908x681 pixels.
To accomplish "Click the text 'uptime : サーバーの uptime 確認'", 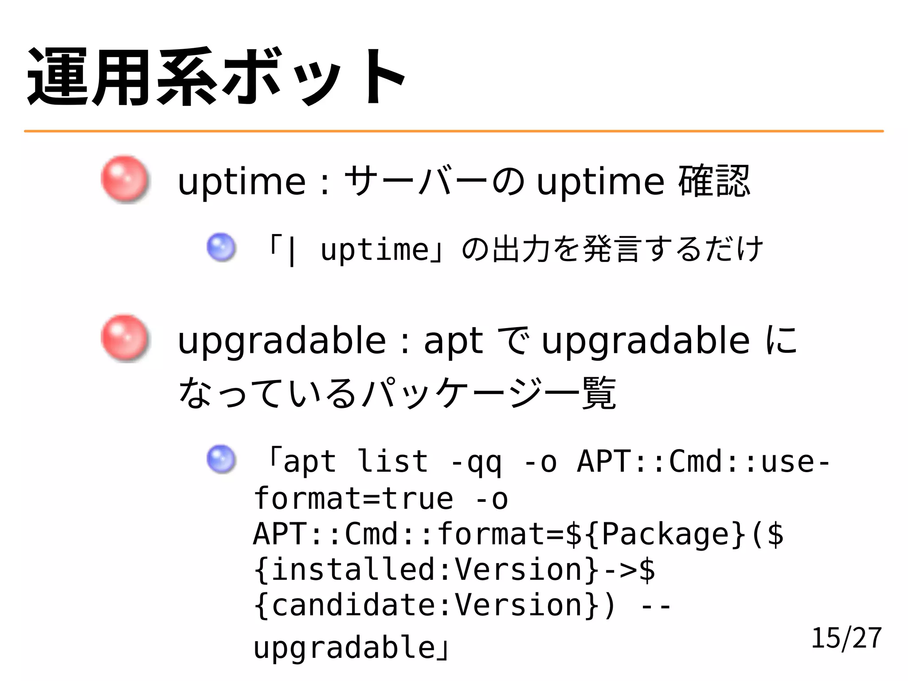I will 464,181.
